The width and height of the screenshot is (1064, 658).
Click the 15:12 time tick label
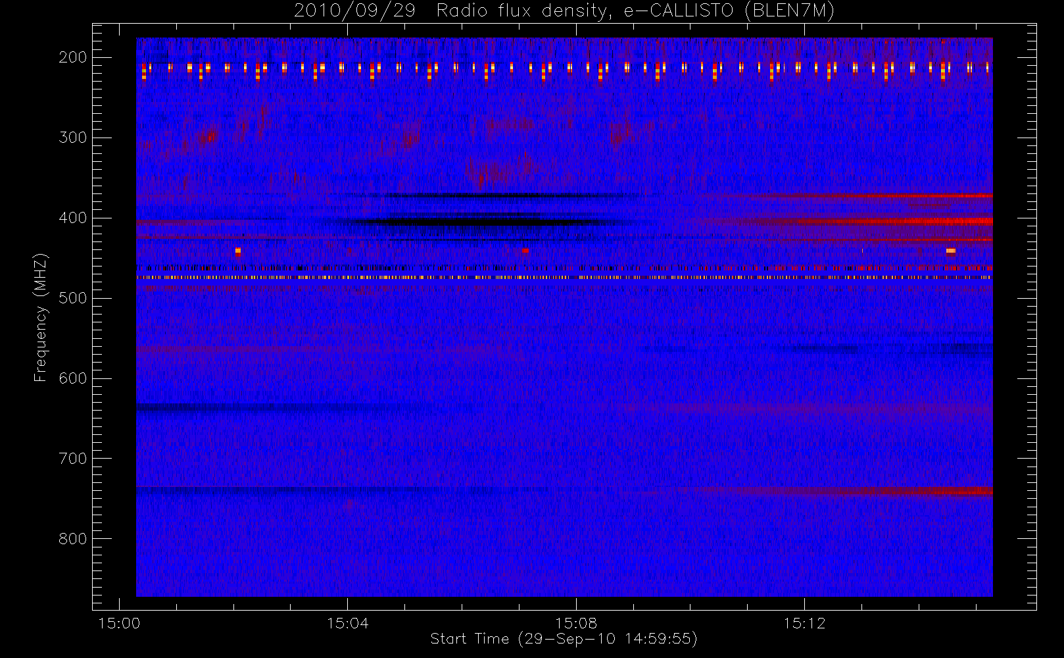pos(804,623)
